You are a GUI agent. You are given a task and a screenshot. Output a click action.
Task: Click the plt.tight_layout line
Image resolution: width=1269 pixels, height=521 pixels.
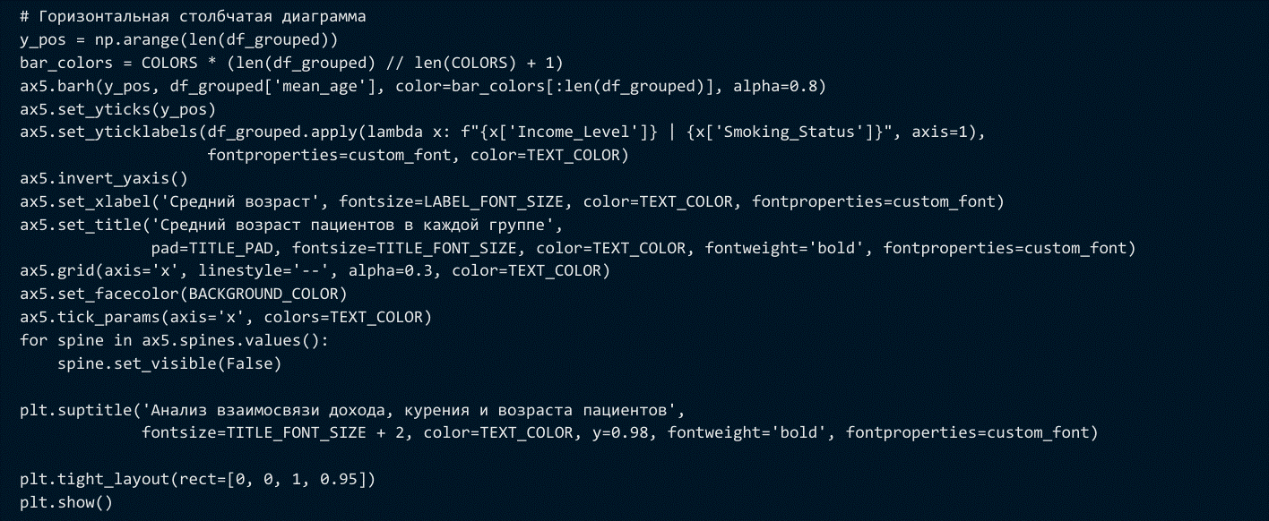pos(197,479)
